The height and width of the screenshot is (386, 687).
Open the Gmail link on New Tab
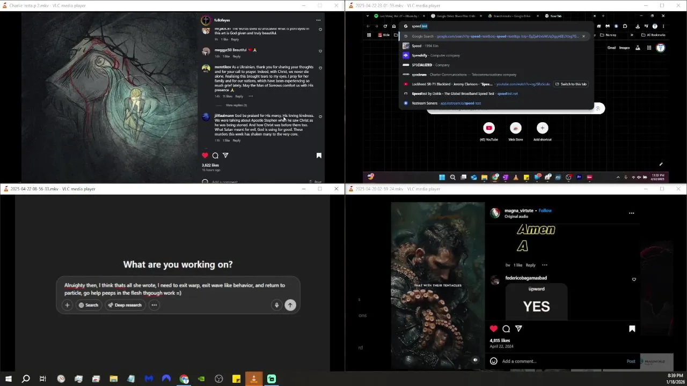(611, 48)
